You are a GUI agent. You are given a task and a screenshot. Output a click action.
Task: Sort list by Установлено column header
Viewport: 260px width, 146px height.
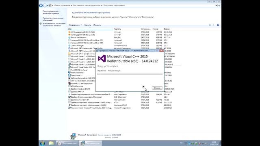coord(145,29)
